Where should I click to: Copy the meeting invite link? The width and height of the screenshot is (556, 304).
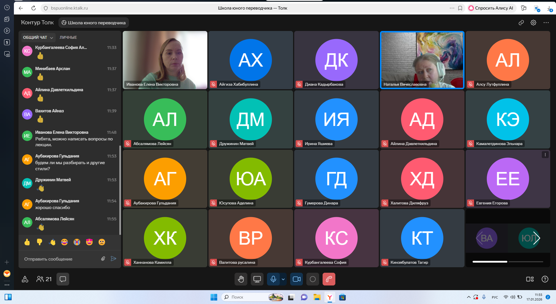[521, 23]
